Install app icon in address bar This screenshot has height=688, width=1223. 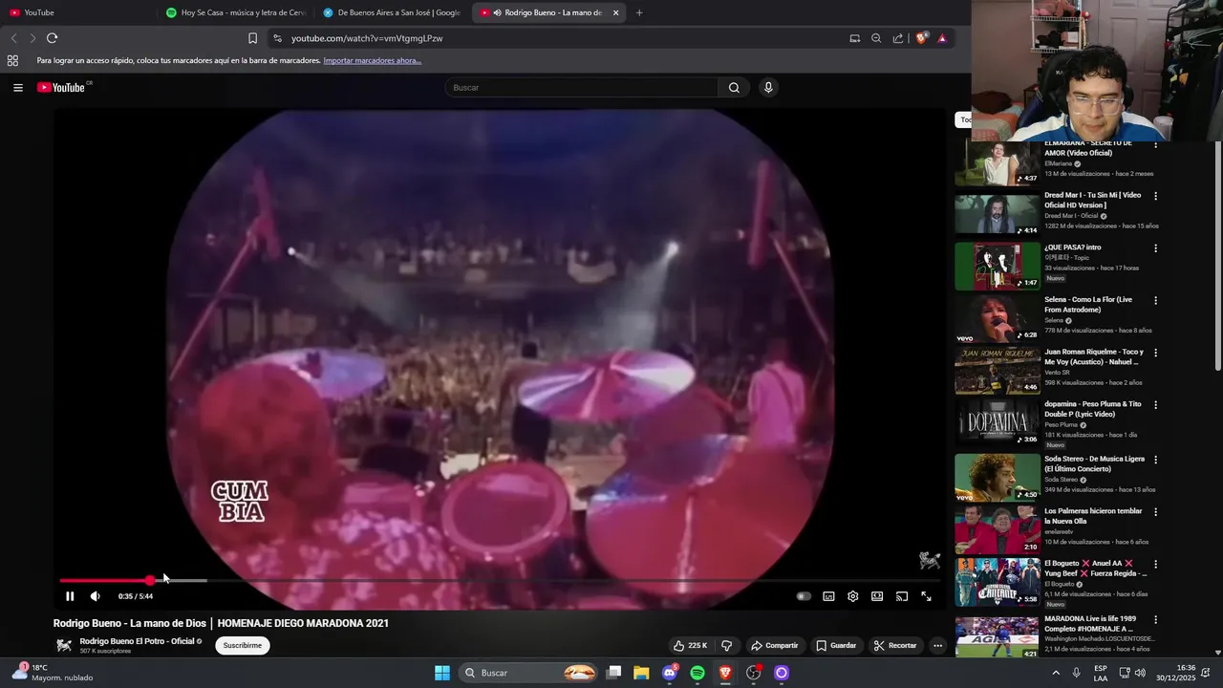tap(854, 38)
